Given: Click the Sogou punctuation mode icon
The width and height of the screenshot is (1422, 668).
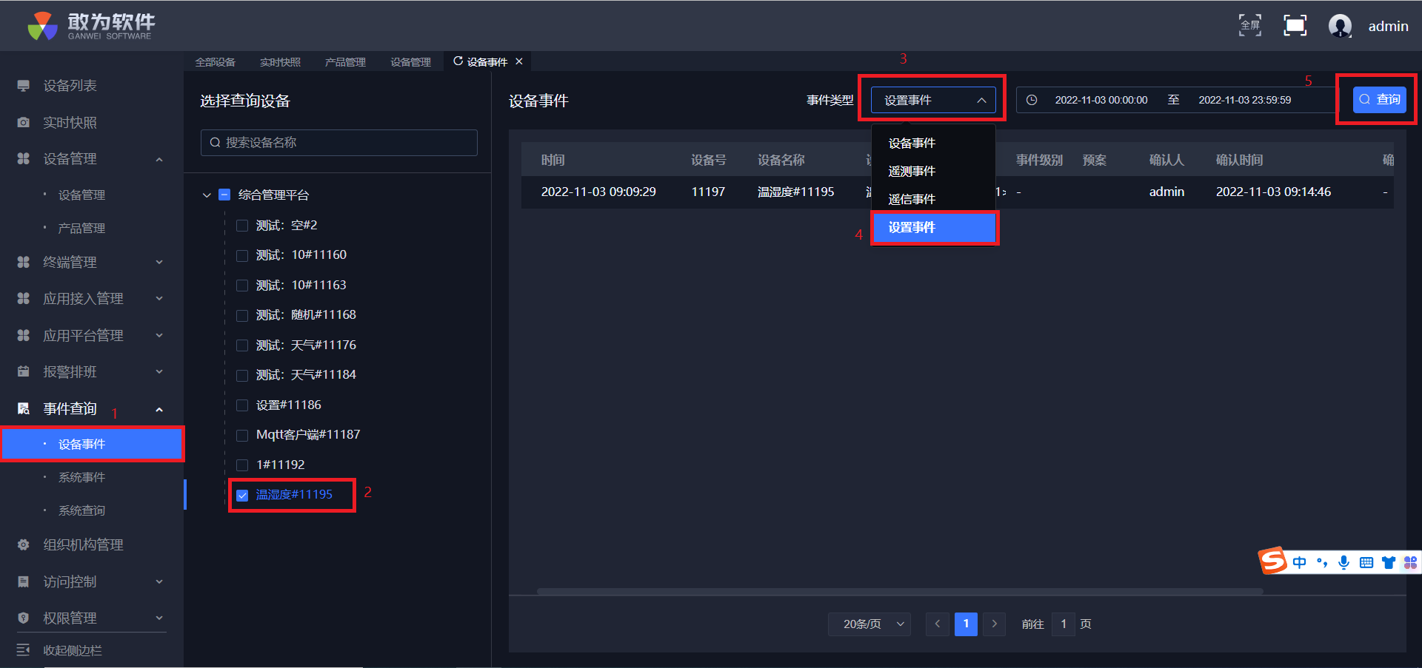Looking at the screenshot, I should pos(1322,563).
